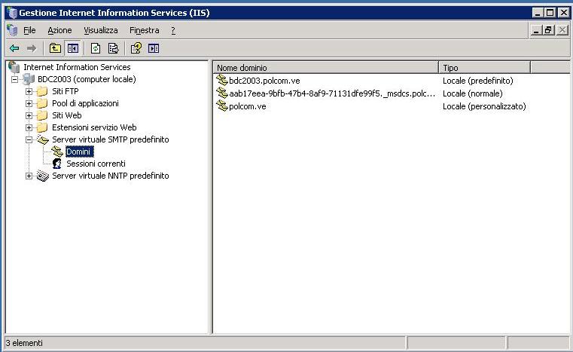Click the IIS icon in the title bar
573x352 pixels.
coord(13,13)
